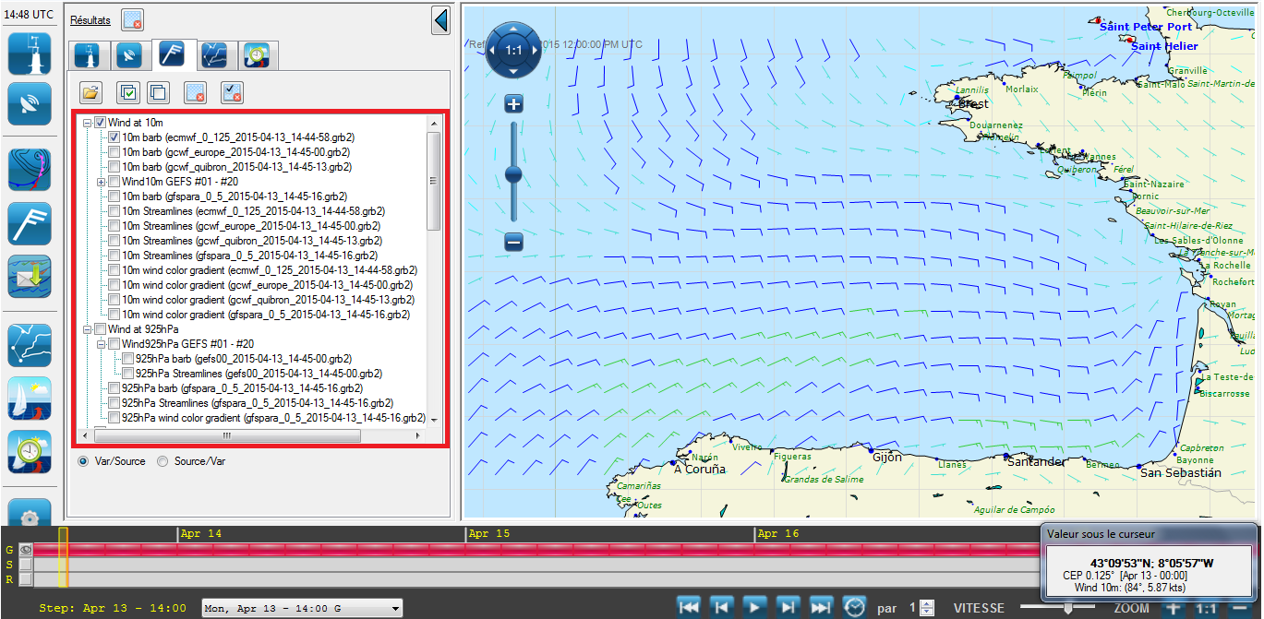The height and width of the screenshot is (619, 1264).
Task: Select the Source/Var radio button
Action: [x=163, y=461]
